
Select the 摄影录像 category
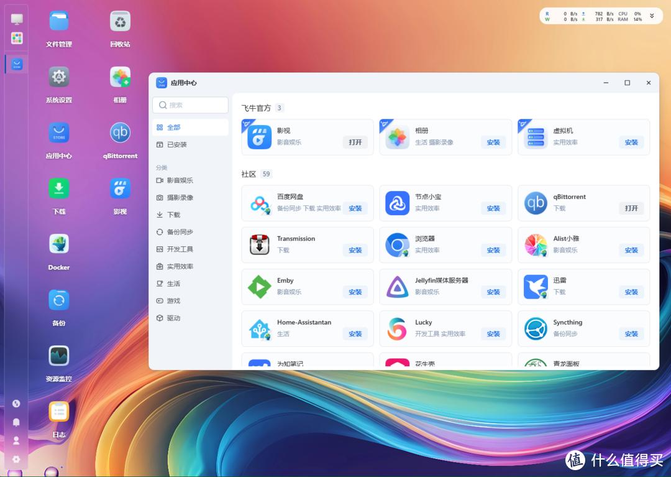pos(190,197)
